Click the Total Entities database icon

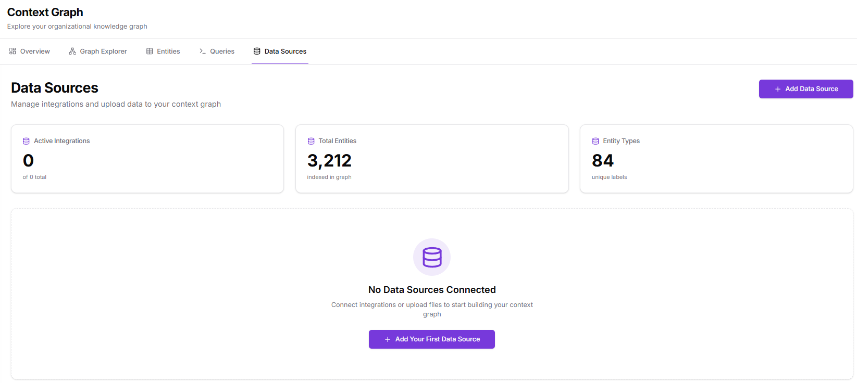pos(311,141)
